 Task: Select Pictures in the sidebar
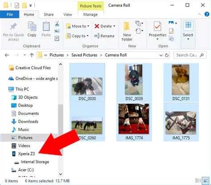[x=22, y=138]
